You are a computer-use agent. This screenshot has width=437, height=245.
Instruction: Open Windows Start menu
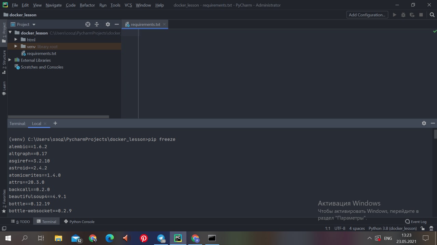pos(8,238)
